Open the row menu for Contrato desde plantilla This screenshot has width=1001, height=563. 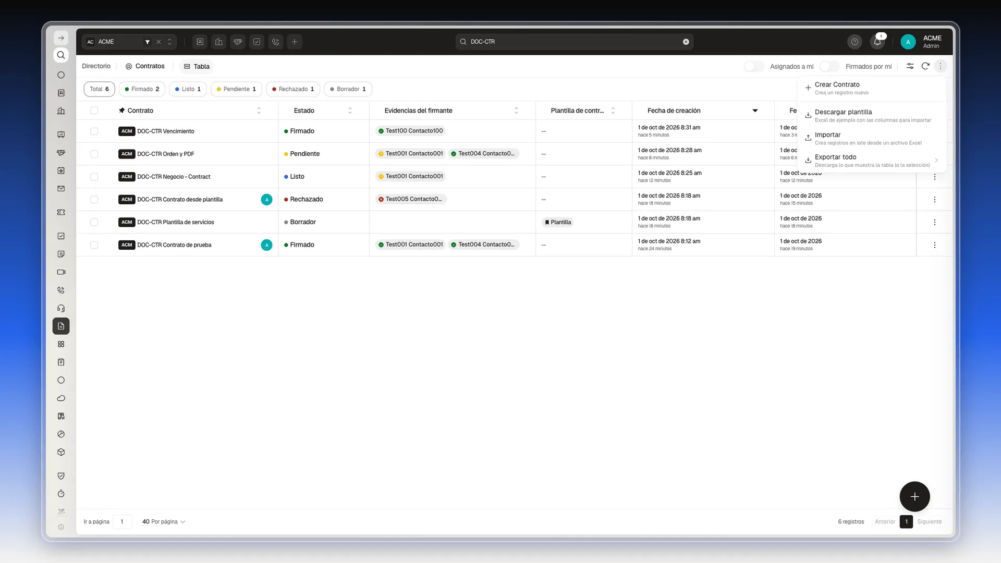coord(934,200)
